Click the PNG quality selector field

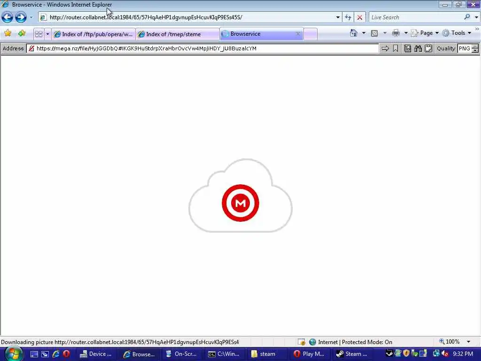pyautogui.click(x=465, y=48)
